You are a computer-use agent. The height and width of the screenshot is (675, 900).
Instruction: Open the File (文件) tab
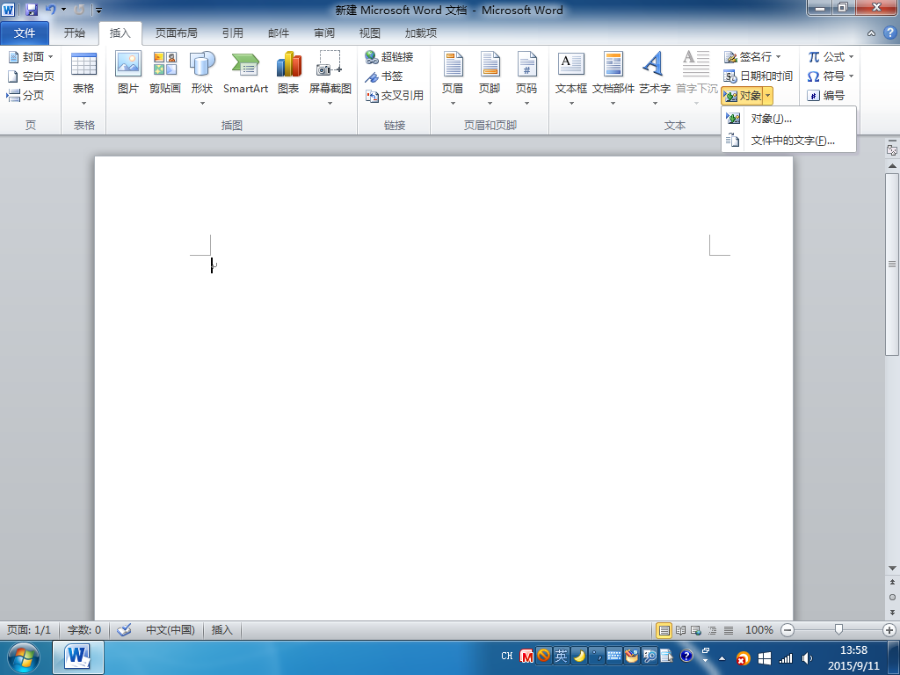pyautogui.click(x=25, y=33)
